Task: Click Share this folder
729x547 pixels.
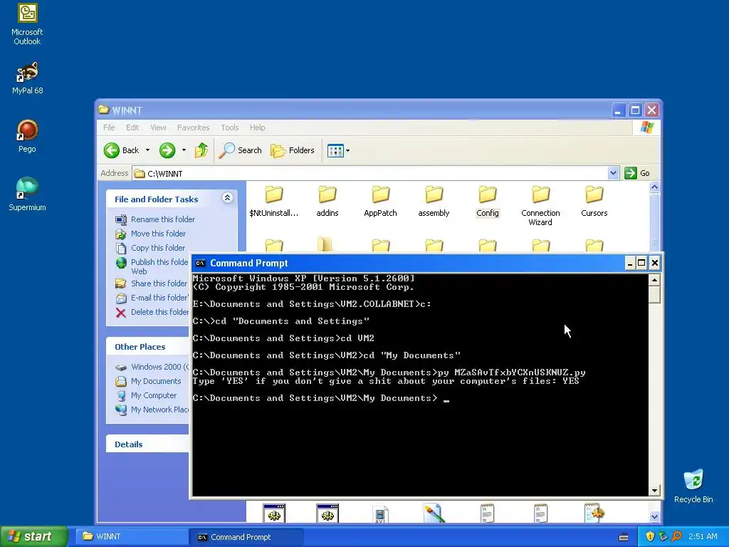Action: point(151,283)
